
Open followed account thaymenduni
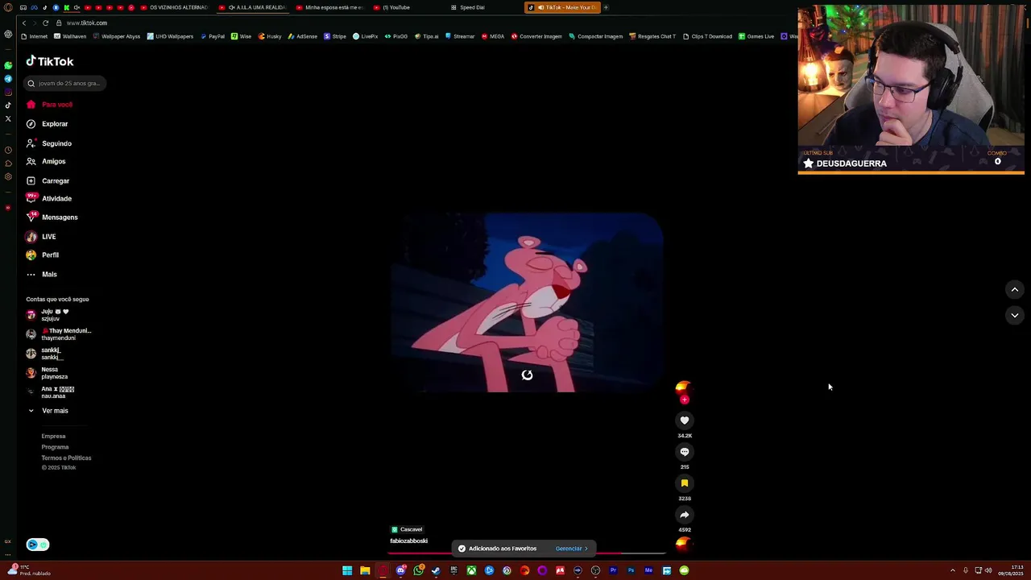tap(59, 334)
